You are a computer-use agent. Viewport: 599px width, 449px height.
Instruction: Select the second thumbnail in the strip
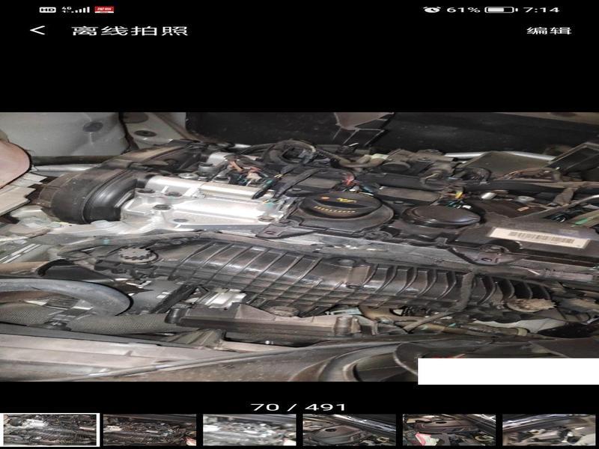[x=149, y=430]
